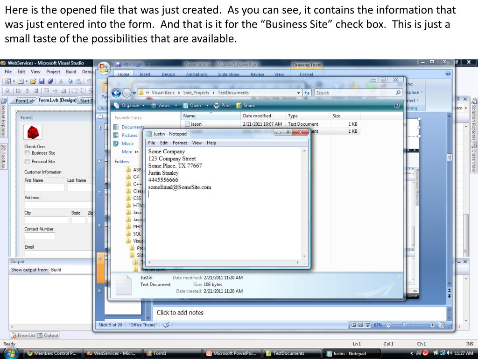Select the Jason file in Explorer list
The width and height of the screenshot is (478, 359).
[196, 124]
